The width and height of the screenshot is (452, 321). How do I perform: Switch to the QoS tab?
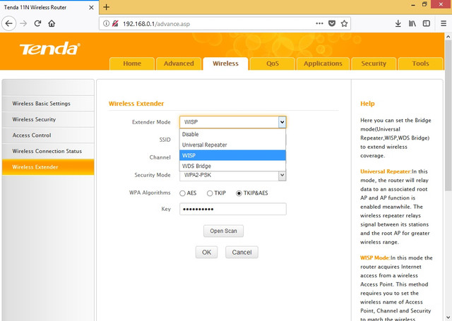click(273, 63)
